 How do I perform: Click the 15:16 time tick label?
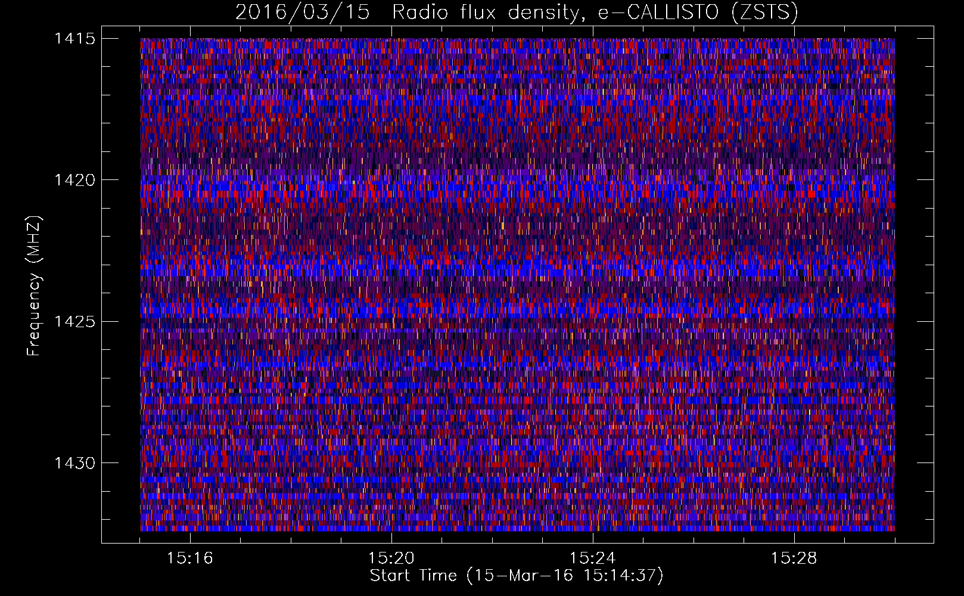click(190, 558)
